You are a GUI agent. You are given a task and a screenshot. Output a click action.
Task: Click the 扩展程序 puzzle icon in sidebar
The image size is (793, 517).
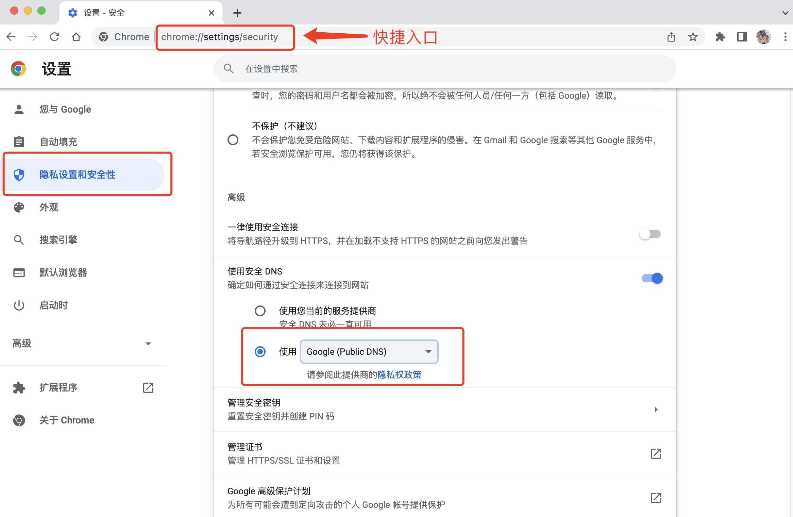point(19,387)
